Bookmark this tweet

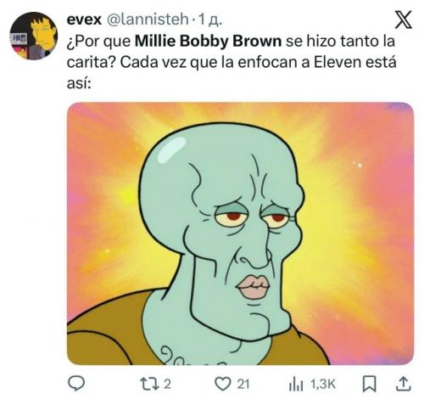pos(370,384)
